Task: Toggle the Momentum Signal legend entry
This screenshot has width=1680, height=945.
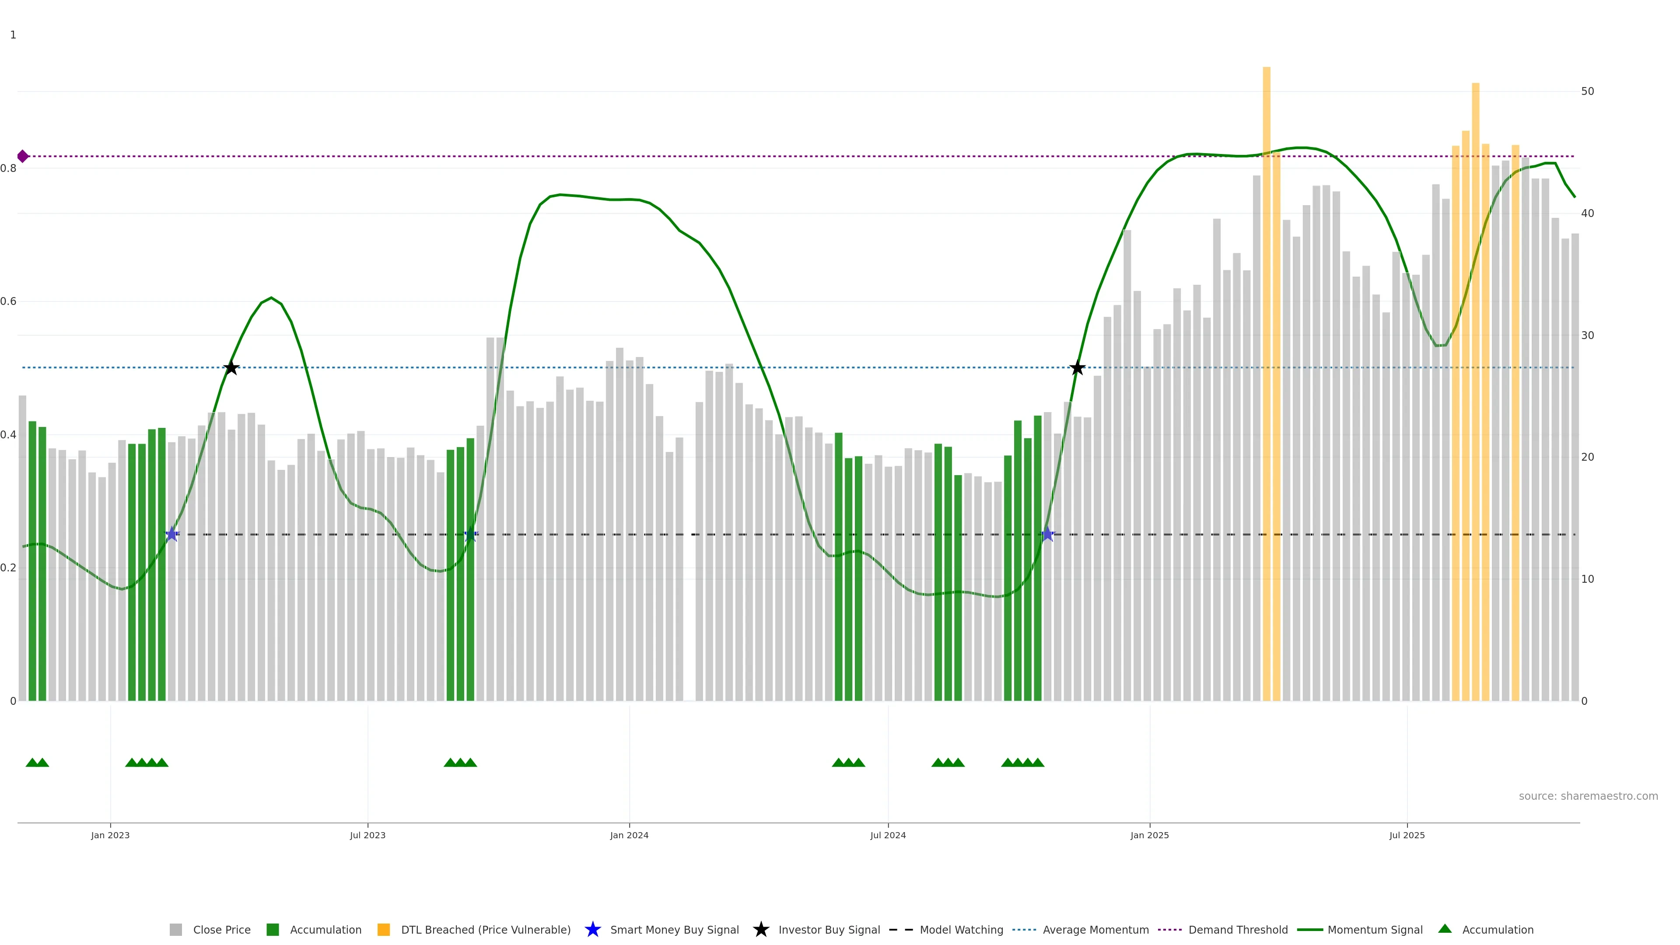Action: click(x=1375, y=930)
